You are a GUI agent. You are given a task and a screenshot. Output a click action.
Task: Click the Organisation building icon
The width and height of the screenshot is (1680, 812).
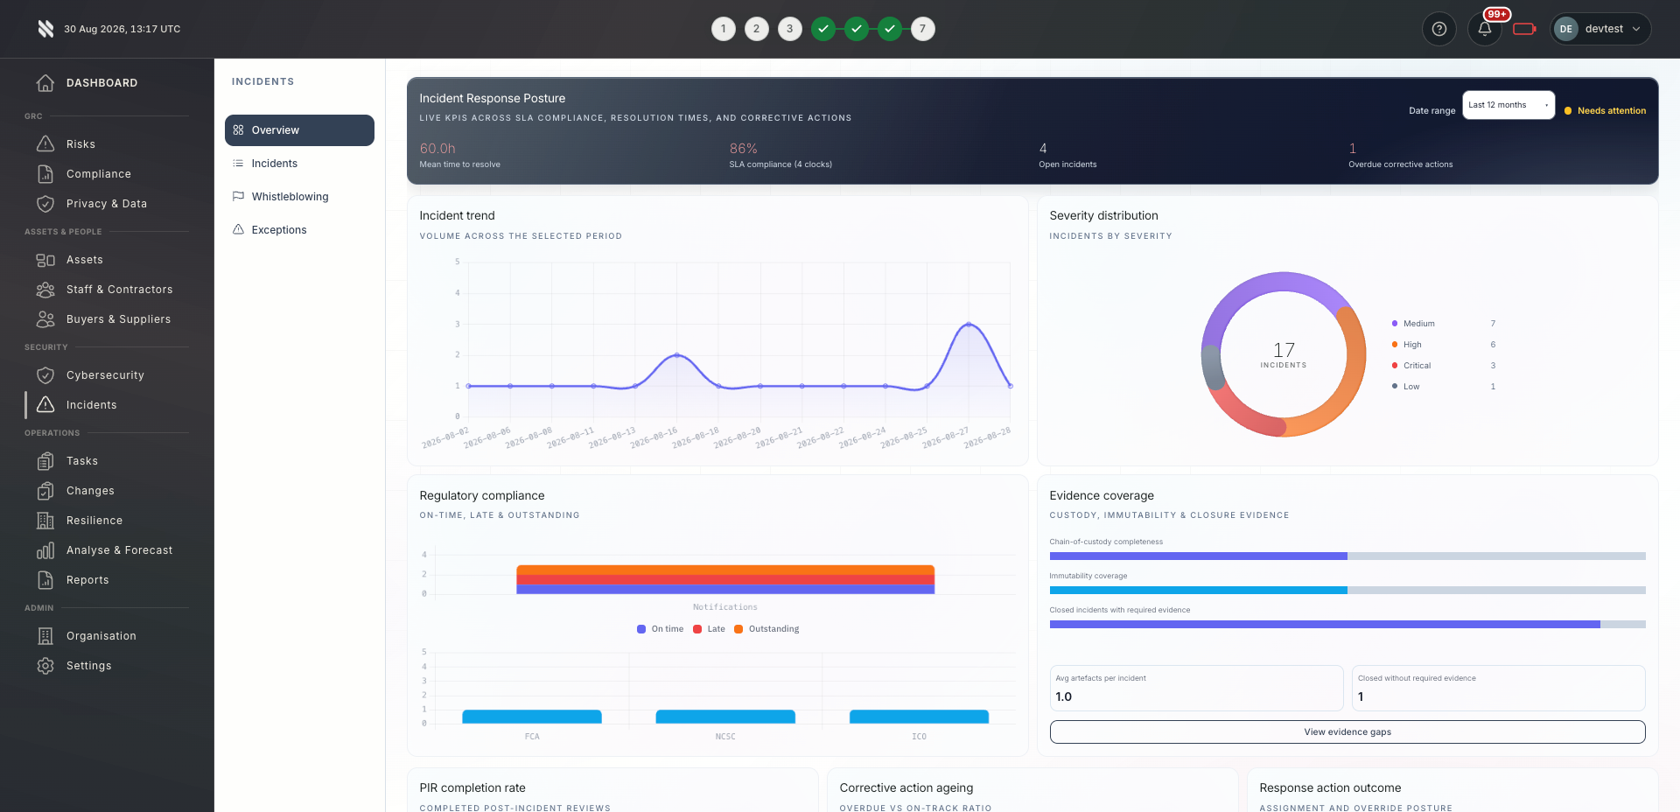point(45,636)
